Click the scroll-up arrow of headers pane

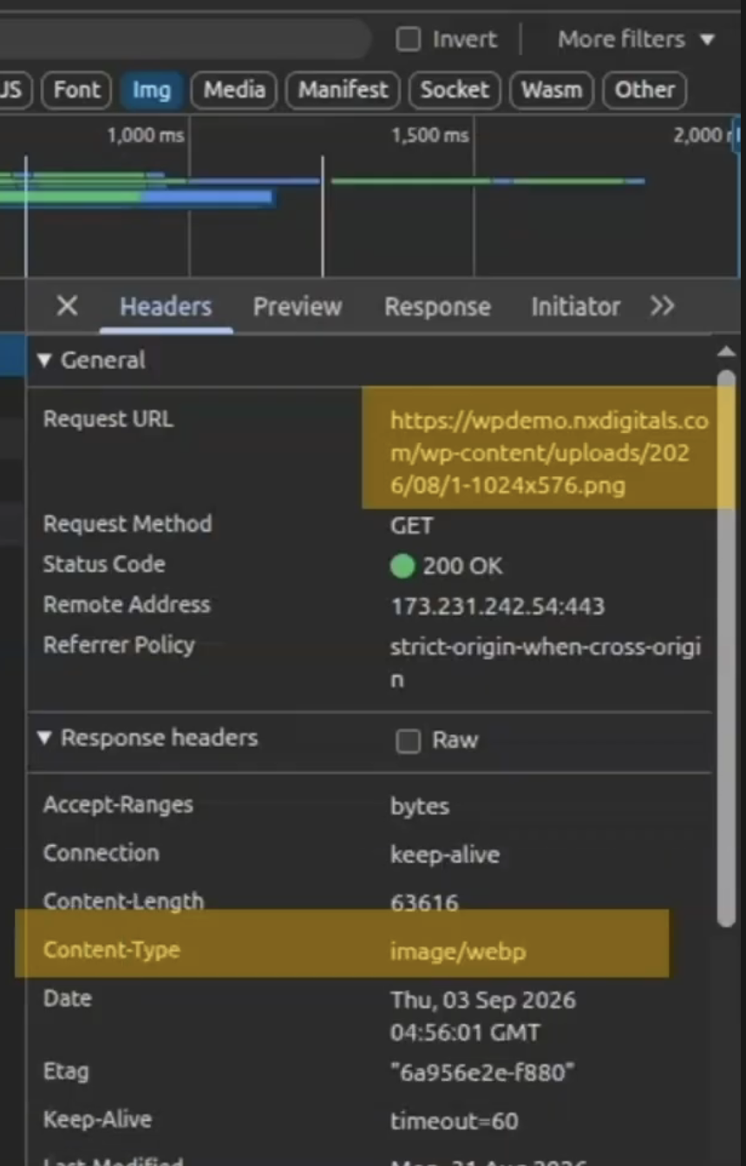[x=726, y=351]
